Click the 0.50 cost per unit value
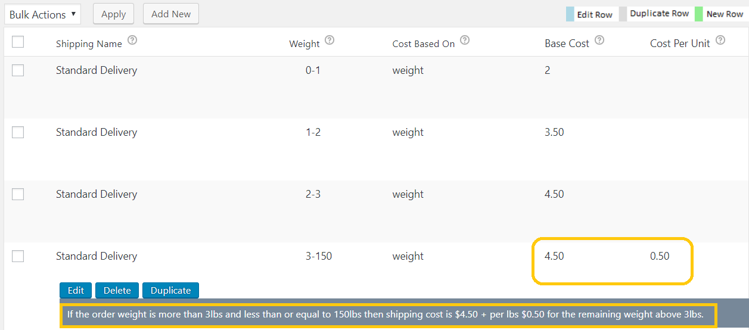Image resolution: width=749 pixels, height=330 pixels. tap(660, 256)
